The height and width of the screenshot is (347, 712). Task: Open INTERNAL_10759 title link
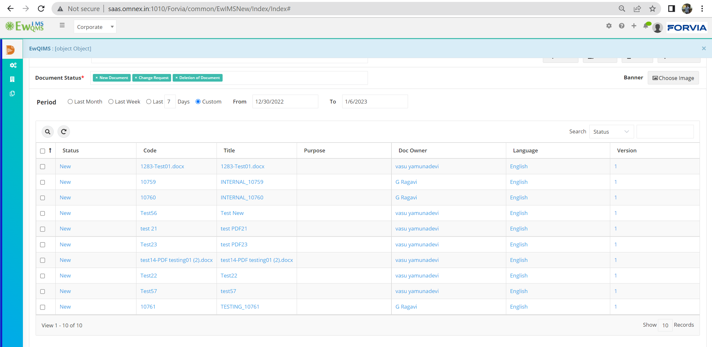[242, 182]
